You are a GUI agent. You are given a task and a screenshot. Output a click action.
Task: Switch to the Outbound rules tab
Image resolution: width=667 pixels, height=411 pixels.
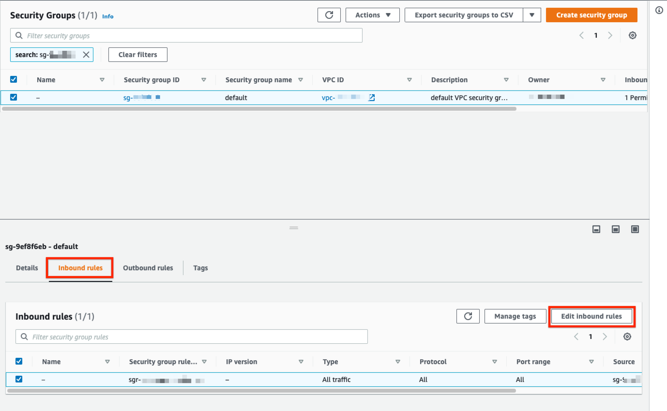148,267
